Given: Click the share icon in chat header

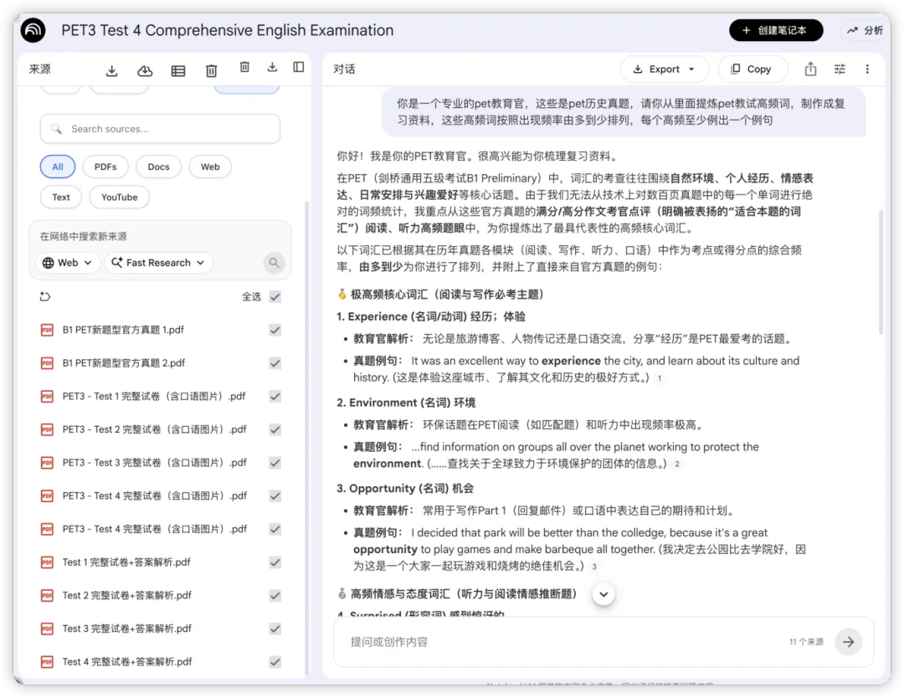Looking at the screenshot, I should 810,69.
